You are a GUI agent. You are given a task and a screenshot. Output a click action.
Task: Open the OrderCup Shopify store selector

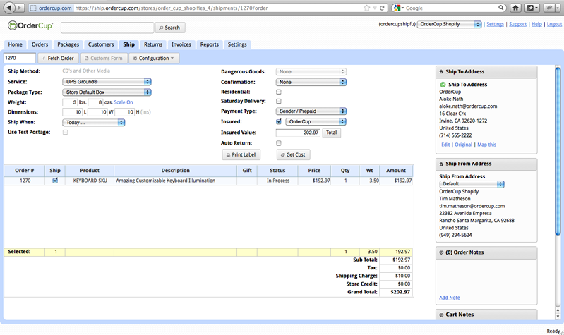click(x=449, y=24)
